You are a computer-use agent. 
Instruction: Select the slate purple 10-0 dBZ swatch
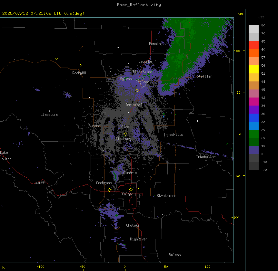253,150
